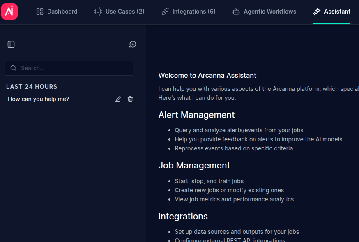Click the 'Job Management' heading
Screen dimensions: 359x242
pyautogui.click(x=194, y=165)
